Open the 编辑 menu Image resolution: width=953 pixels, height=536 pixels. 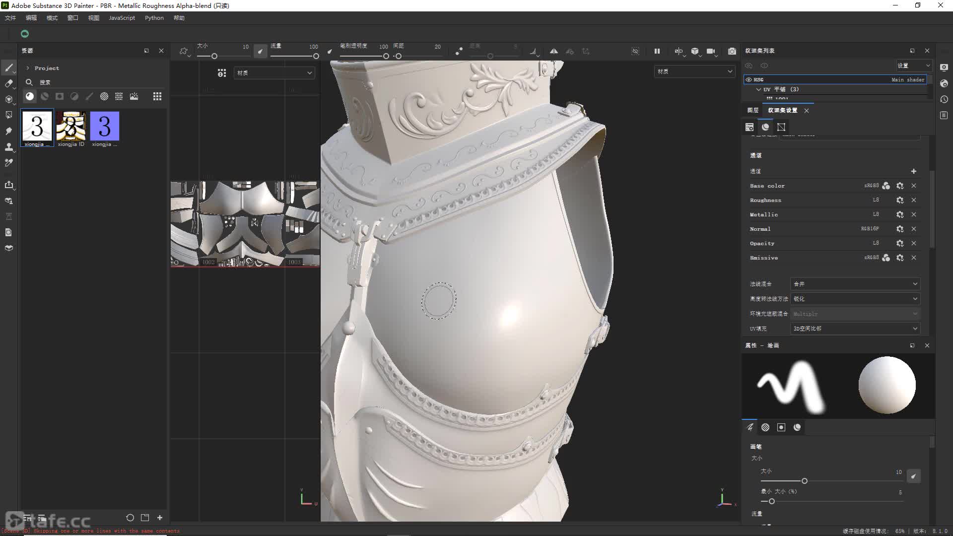(31, 18)
